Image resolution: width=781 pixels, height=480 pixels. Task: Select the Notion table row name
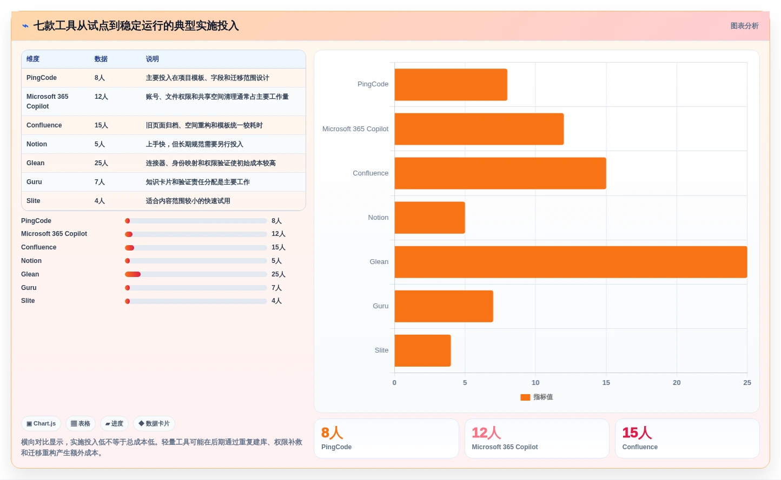[x=37, y=144]
